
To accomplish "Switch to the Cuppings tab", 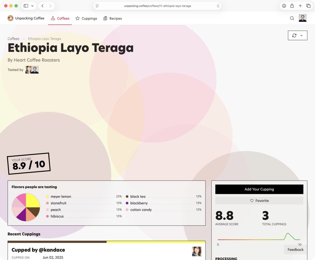I will (86, 18).
